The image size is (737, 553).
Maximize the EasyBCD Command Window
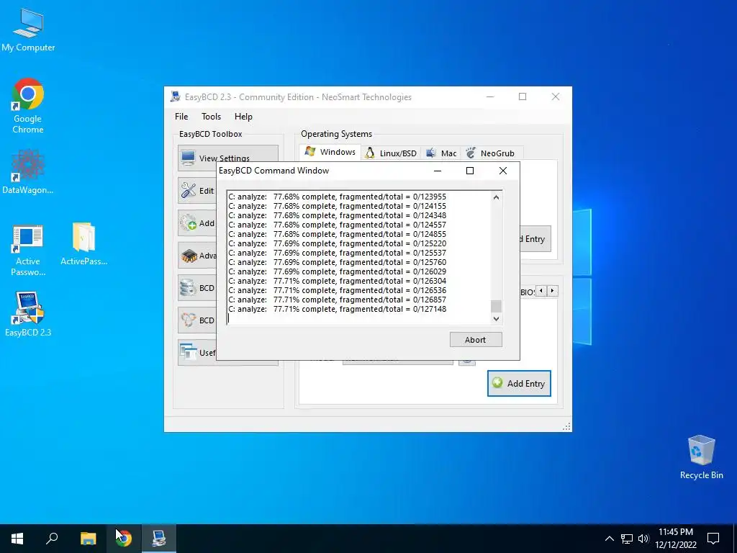coord(469,171)
